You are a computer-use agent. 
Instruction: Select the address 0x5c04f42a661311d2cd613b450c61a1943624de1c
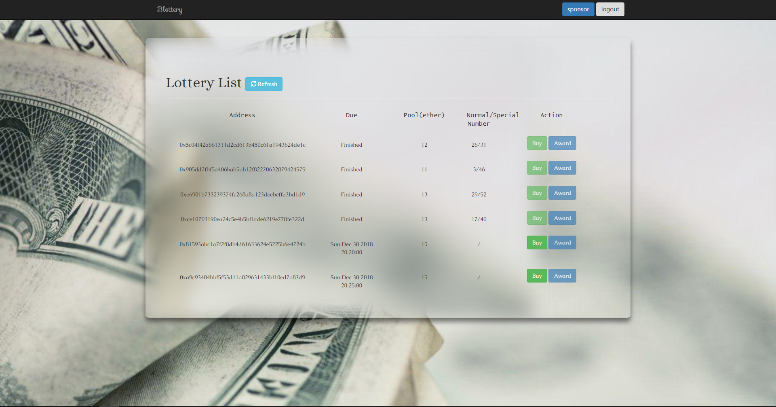point(242,145)
